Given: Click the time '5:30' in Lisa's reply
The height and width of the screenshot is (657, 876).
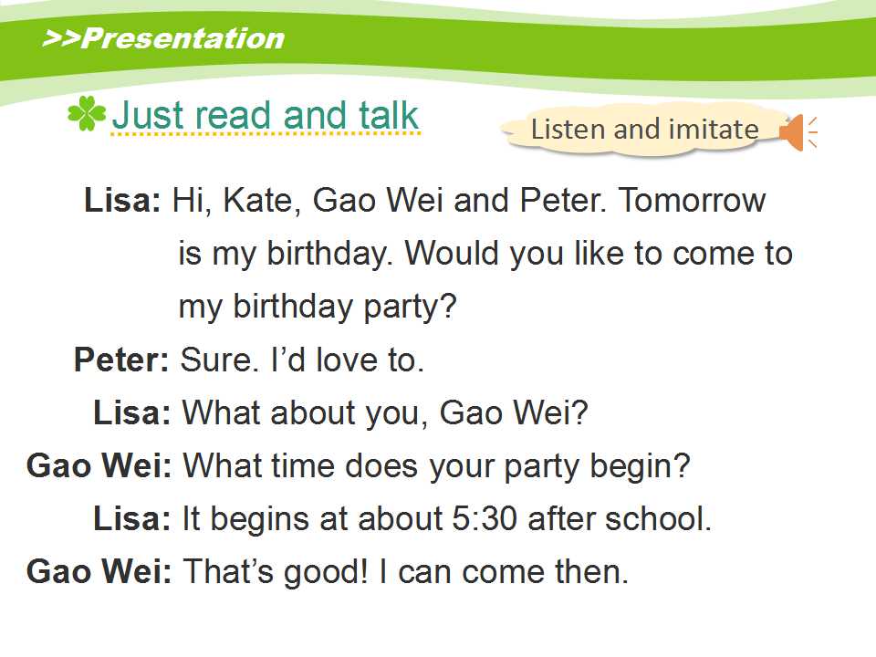Looking at the screenshot, I should pos(484,518).
